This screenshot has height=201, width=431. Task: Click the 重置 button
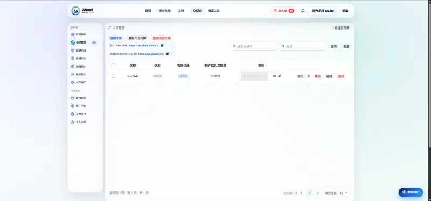[x=346, y=47]
